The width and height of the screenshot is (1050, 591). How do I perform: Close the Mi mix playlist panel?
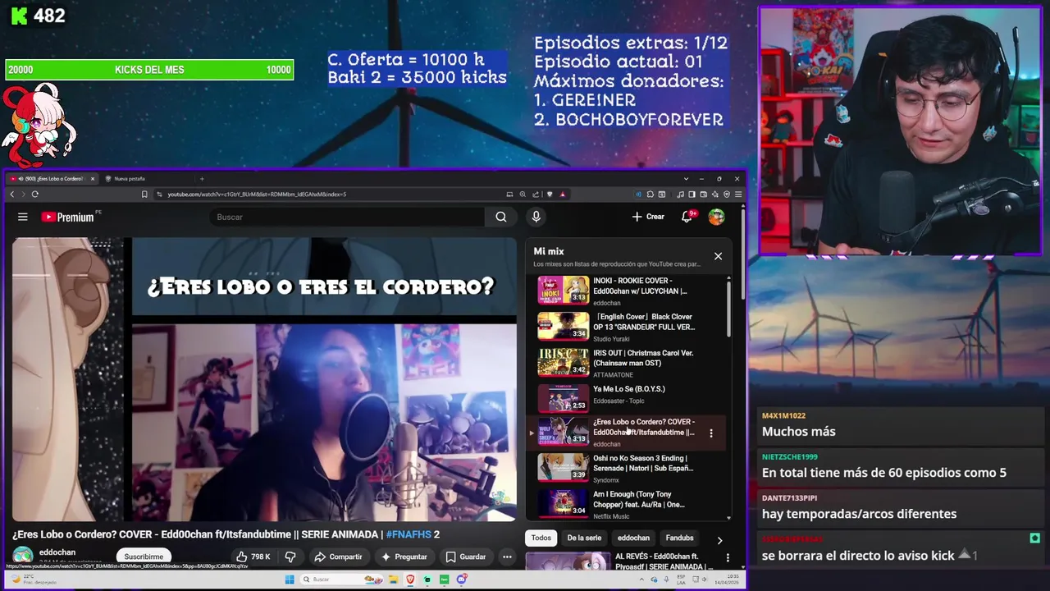point(718,256)
